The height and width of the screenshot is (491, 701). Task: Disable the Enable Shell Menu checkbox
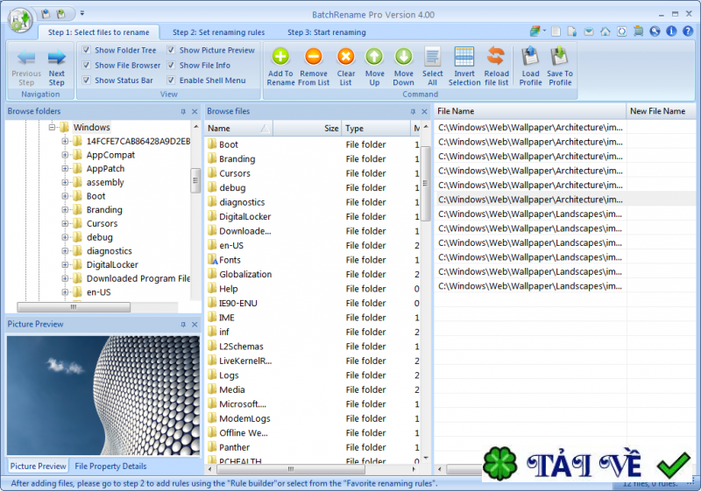(171, 81)
